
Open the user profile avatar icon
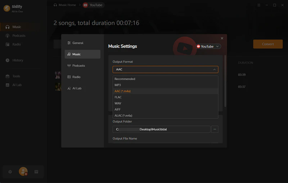pos(23,172)
